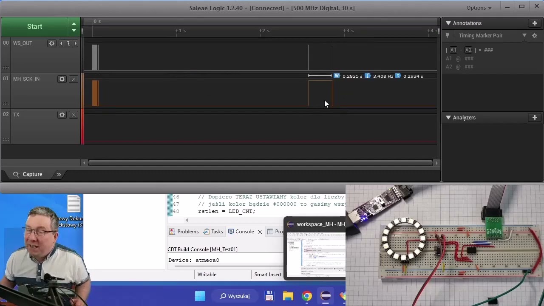Open the capture settings arrows beside Start
Image resolution: width=544 pixels, height=306 pixels.
click(x=74, y=27)
